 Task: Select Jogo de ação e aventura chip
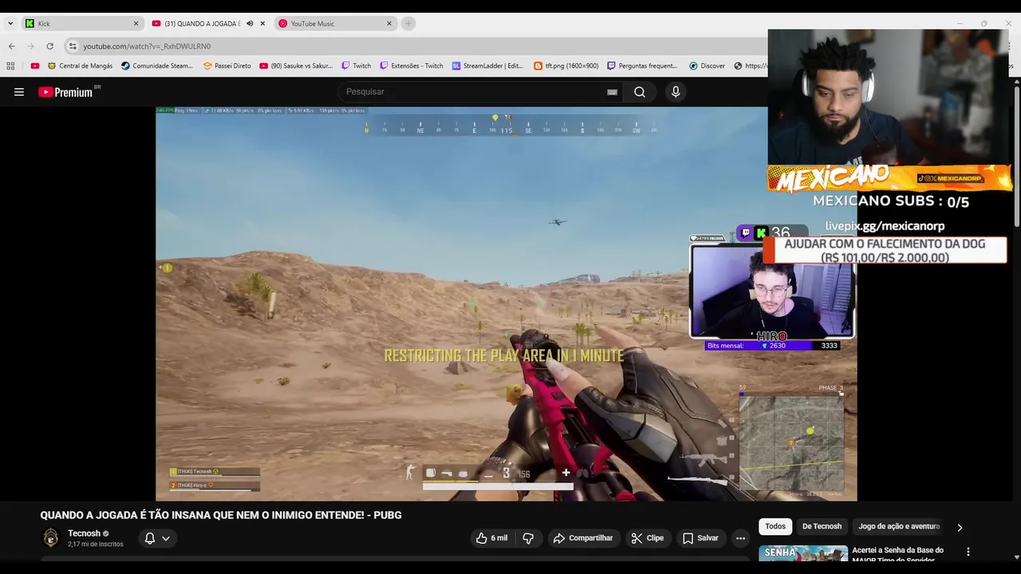coord(899,526)
